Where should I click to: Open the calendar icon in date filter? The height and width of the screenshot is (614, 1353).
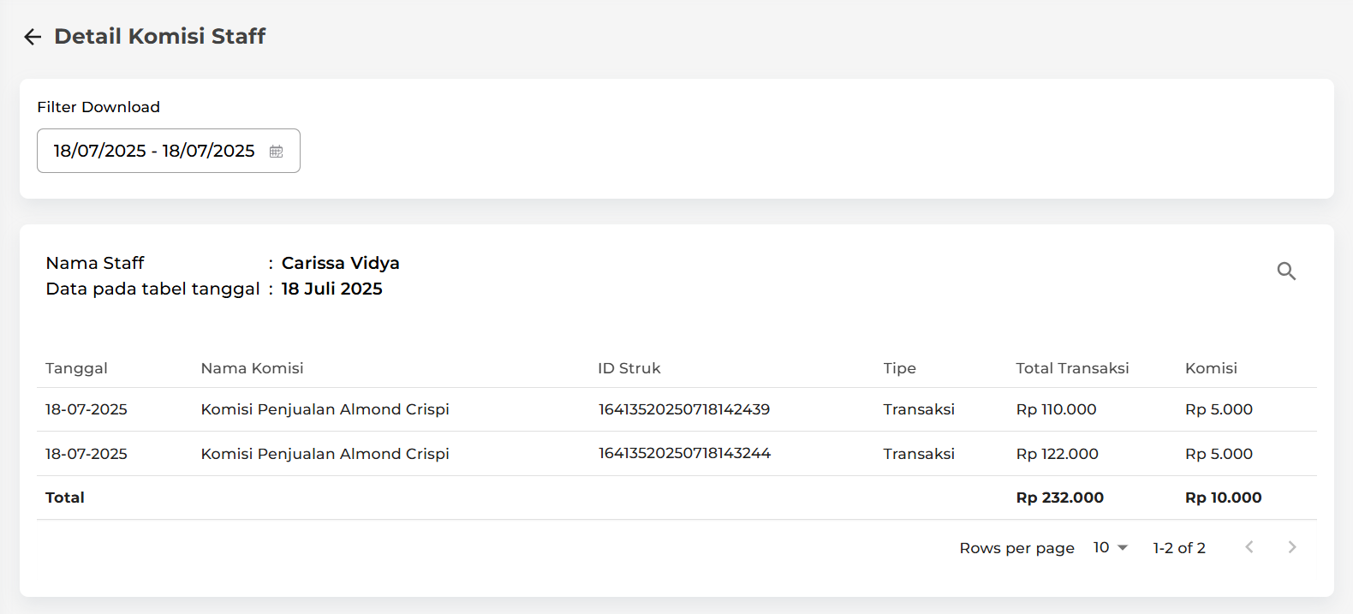click(x=277, y=152)
